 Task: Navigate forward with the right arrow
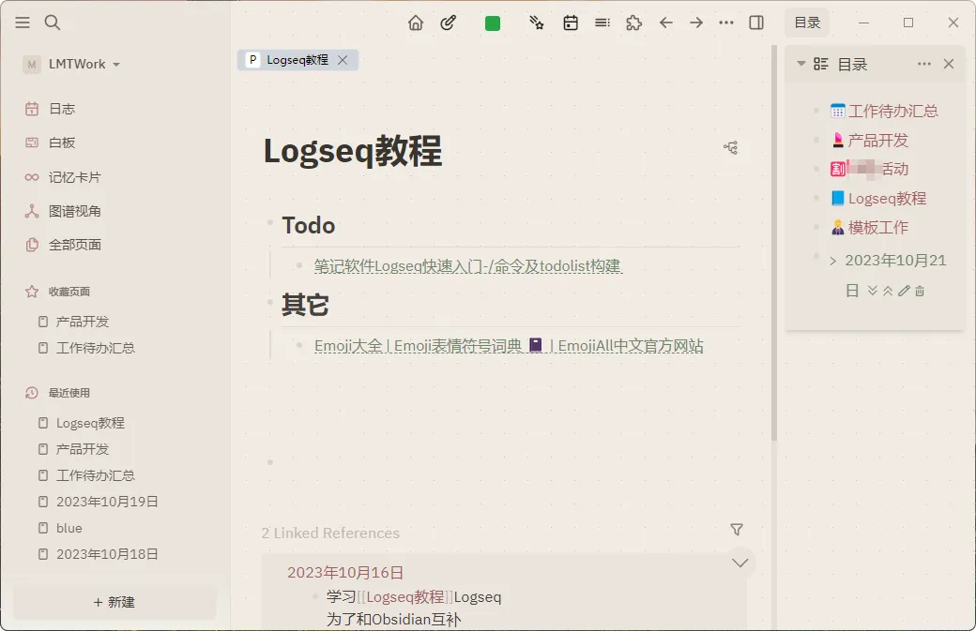pyautogui.click(x=696, y=23)
